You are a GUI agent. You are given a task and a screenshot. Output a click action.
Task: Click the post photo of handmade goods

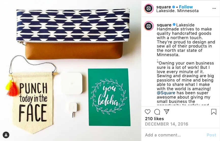pos(71,70)
